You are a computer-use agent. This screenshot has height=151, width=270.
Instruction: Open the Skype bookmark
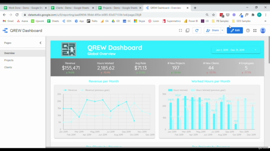pyautogui.click(x=140, y=21)
